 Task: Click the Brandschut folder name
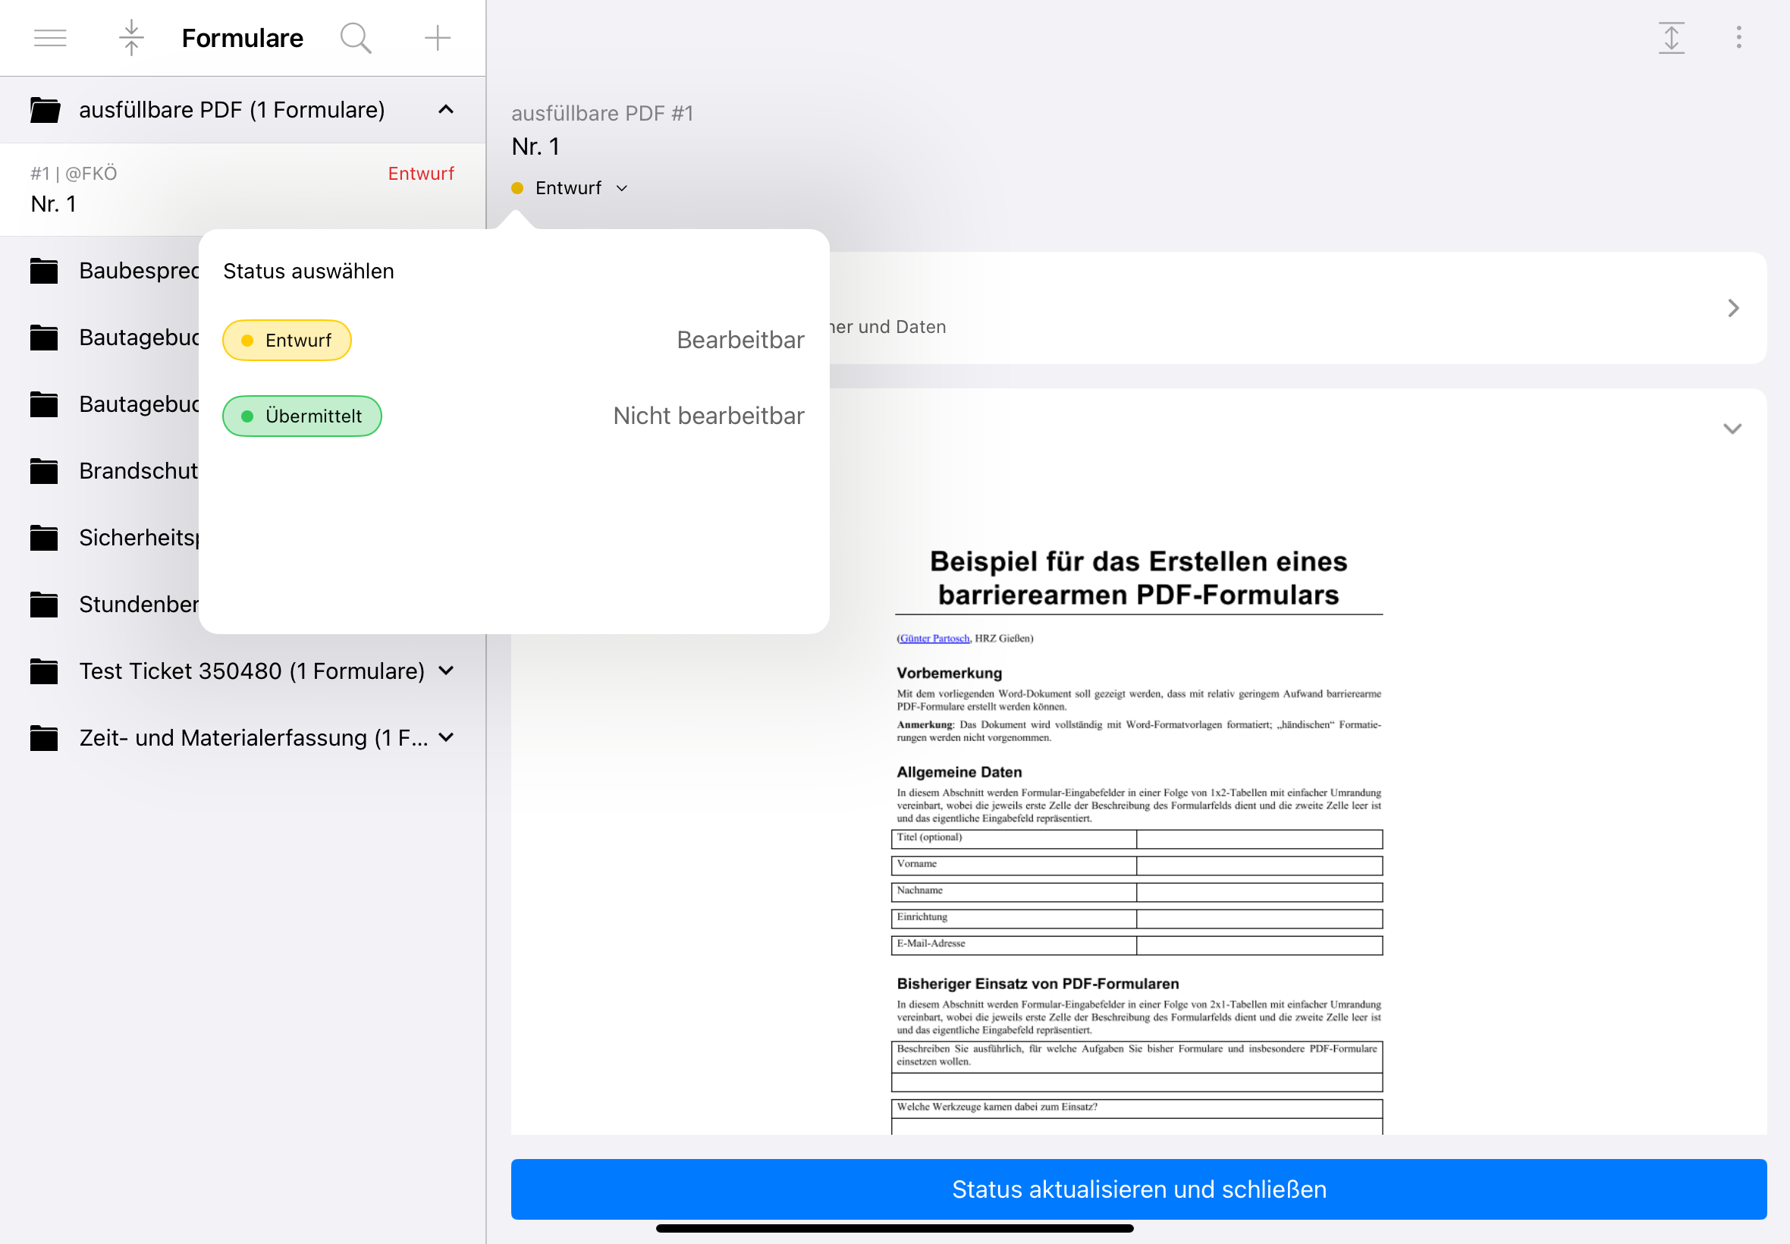tap(139, 471)
